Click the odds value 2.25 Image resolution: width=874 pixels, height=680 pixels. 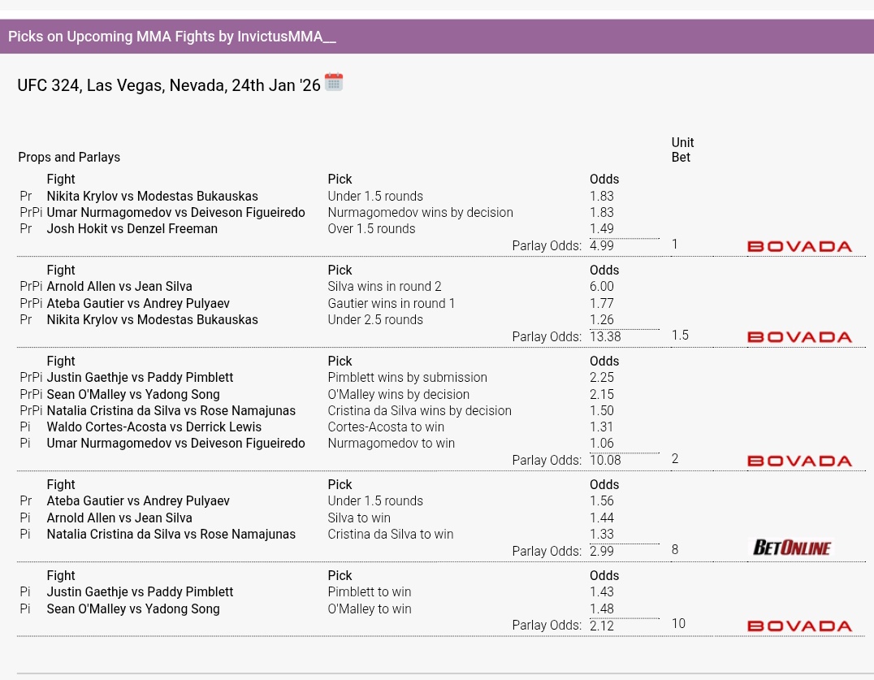(602, 377)
